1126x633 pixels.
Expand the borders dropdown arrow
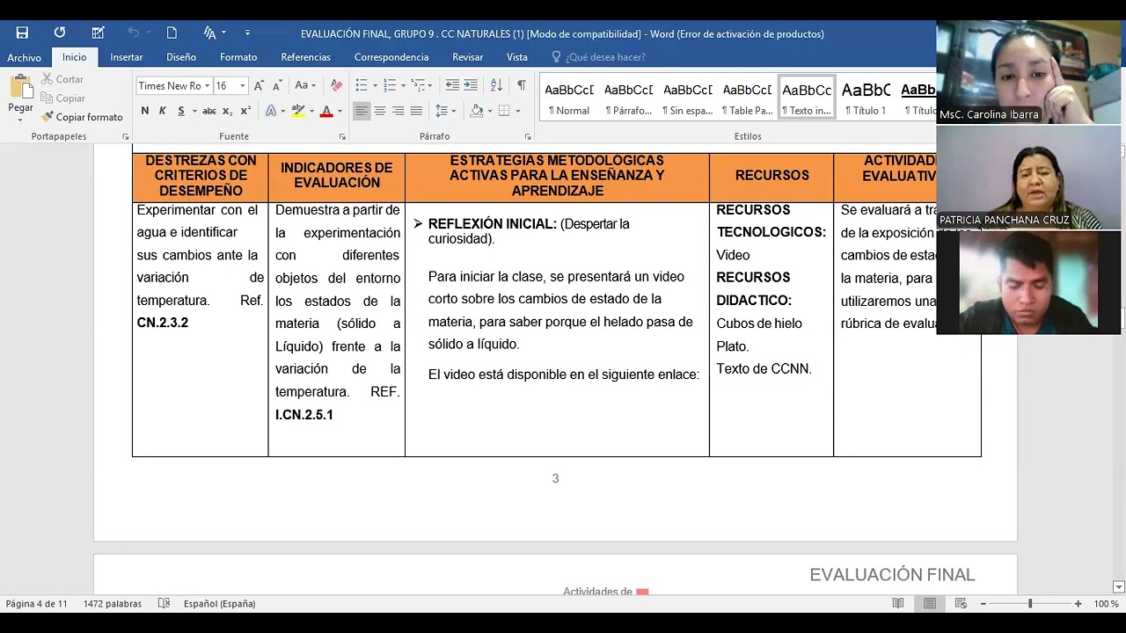517,111
